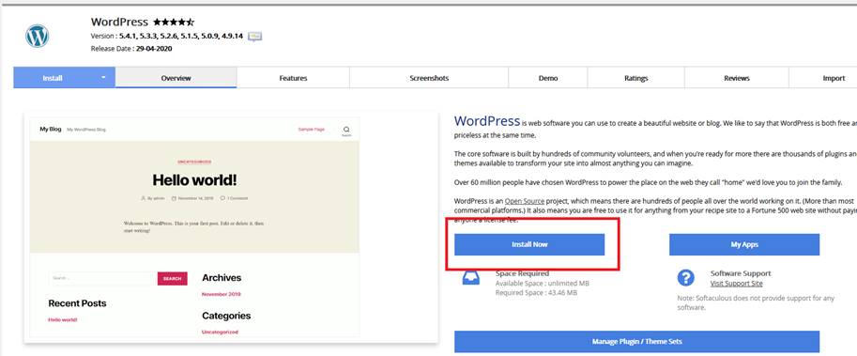
Task: Expand the Install tab dropdown arrow
Action: pyautogui.click(x=103, y=78)
